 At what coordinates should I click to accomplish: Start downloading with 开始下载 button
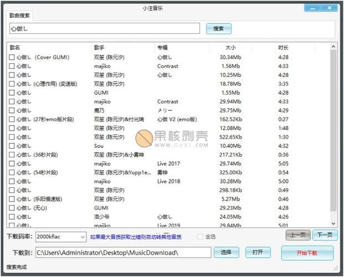(x=307, y=253)
